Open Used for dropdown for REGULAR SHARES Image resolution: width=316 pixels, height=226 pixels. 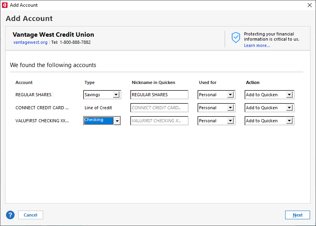[x=216, y=95]
